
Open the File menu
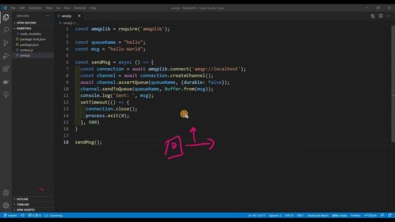tap(13, 8)
